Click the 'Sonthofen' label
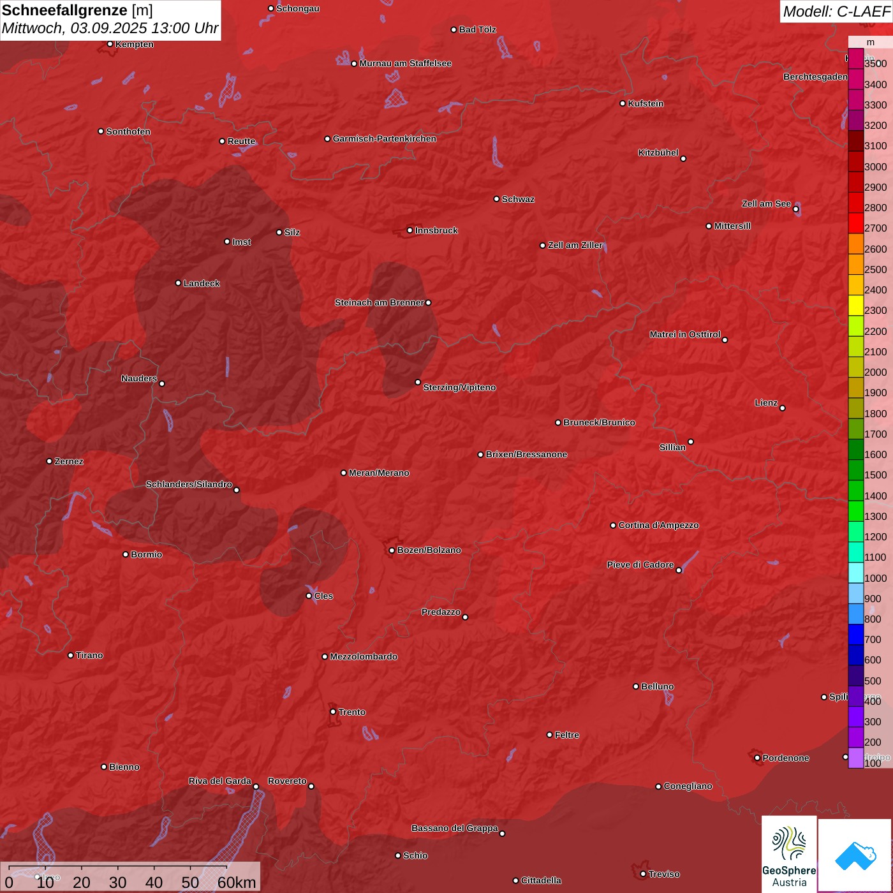 (x=128, y=131)
